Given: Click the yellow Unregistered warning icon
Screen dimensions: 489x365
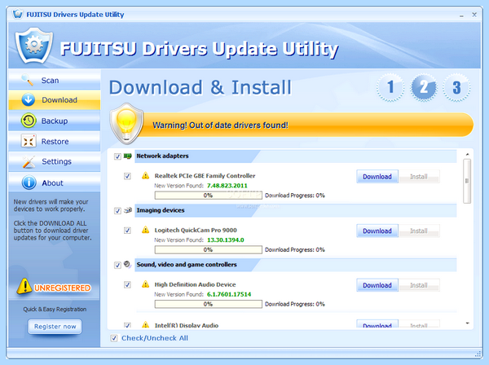Looking at the screenshot, I should pyautogui.click(x=24, y=286).
